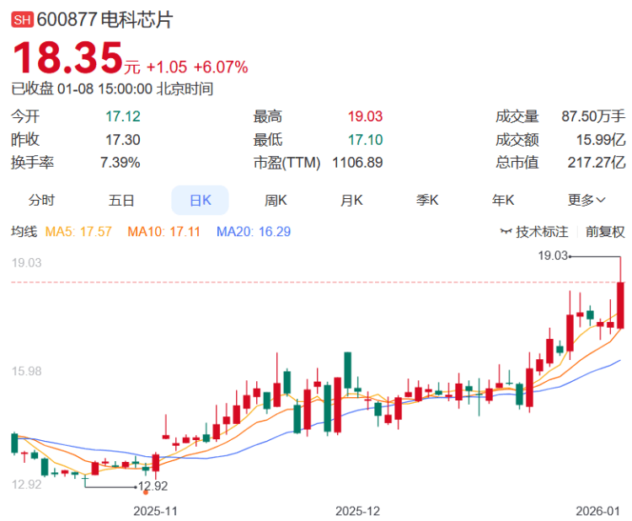Switch to the 年K tab
The height and width of the screenshot is (521, 632).
pos(503,200)
